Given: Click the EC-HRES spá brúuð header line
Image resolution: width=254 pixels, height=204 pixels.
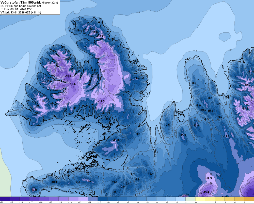Looking at the screenshot, I should [x=21, y=6].
